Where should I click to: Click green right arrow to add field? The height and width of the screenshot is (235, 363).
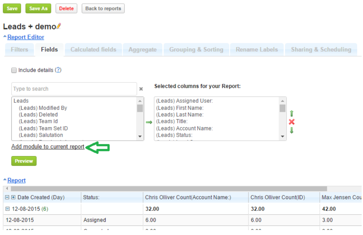(x=149, y=122)
